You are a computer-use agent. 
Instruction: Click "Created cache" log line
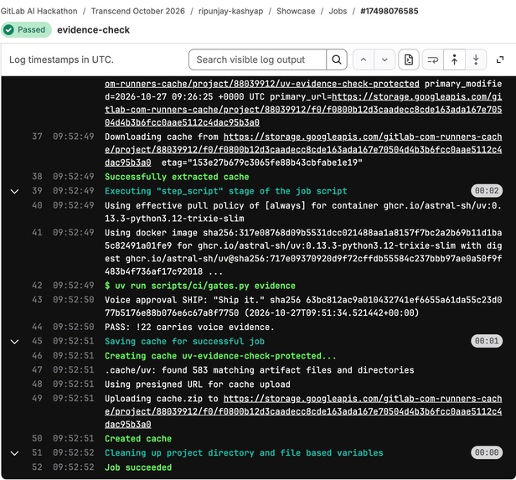[x=138, y=439]
